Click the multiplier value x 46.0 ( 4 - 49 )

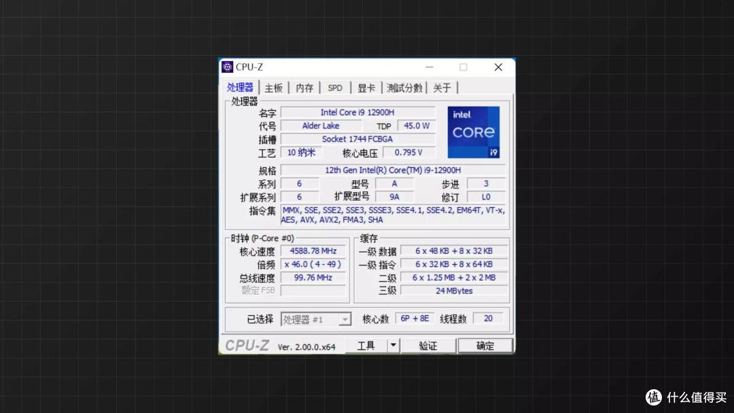tap(313, 264)
